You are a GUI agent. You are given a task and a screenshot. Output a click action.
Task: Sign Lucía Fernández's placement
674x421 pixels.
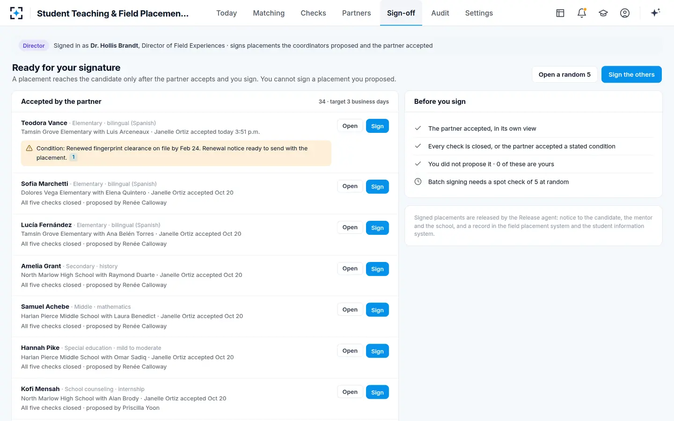tap(377, 228)
